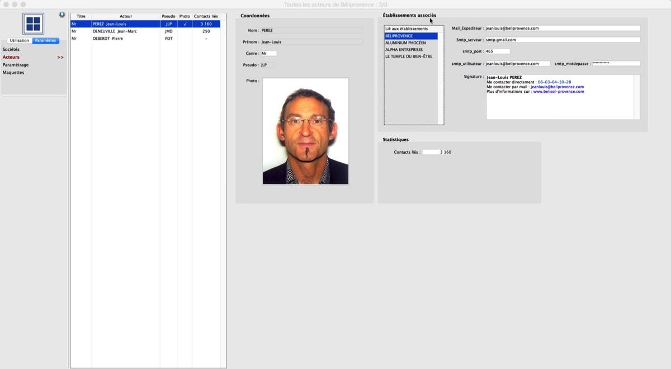Screen dimensions: 671x369
Task: Click the actor's portrait photo
Action: tap(305, 131)
